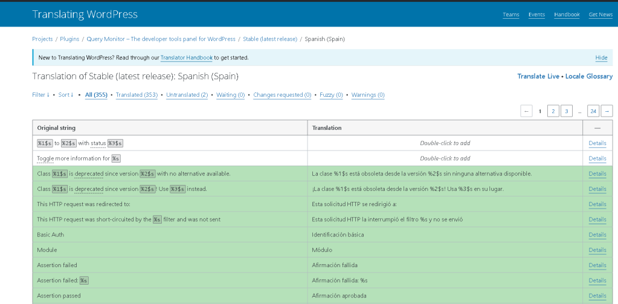Hide the Translator Handbook notice
The image size is (618, 304).
point(601,58)
